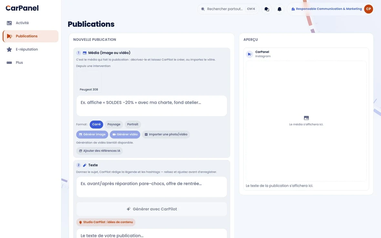Viewport: 381px width, 238px height.
Task: Open Studio CarPilot idées de contenu
Action: [106, 222]
